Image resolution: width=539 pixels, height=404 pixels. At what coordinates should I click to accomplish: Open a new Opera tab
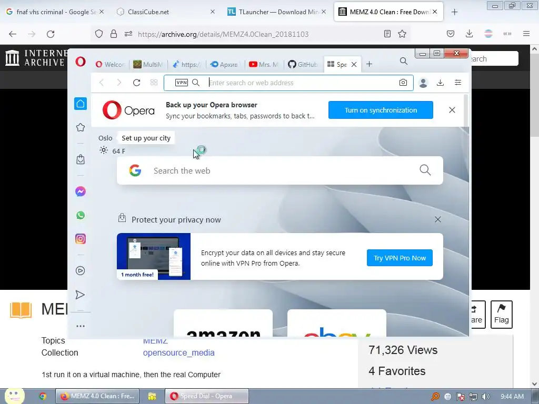(369, 64)
